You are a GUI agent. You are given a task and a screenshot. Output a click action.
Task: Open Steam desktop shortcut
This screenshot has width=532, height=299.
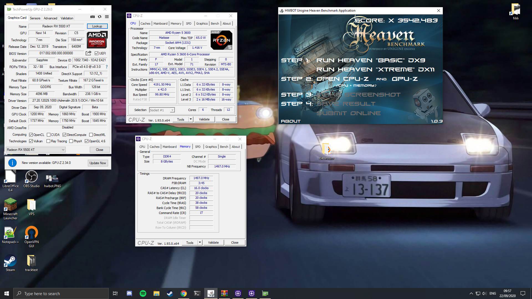click(10, 263)
